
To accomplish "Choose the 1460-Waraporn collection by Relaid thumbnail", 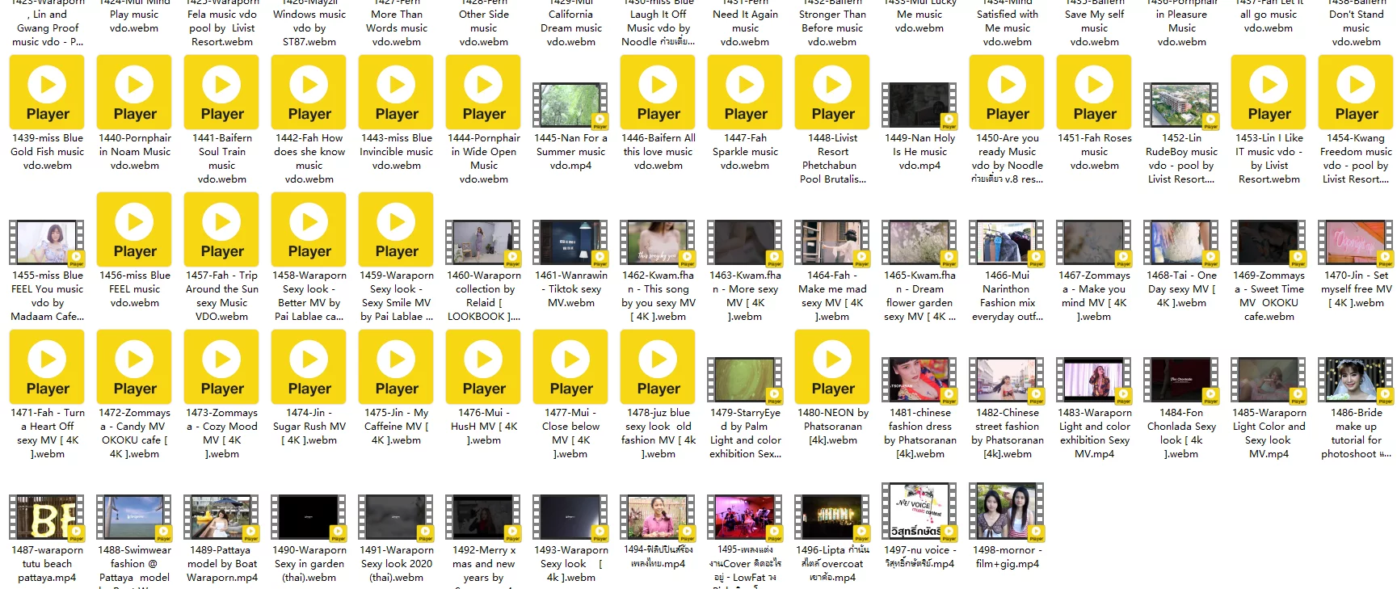I will 483,242.
